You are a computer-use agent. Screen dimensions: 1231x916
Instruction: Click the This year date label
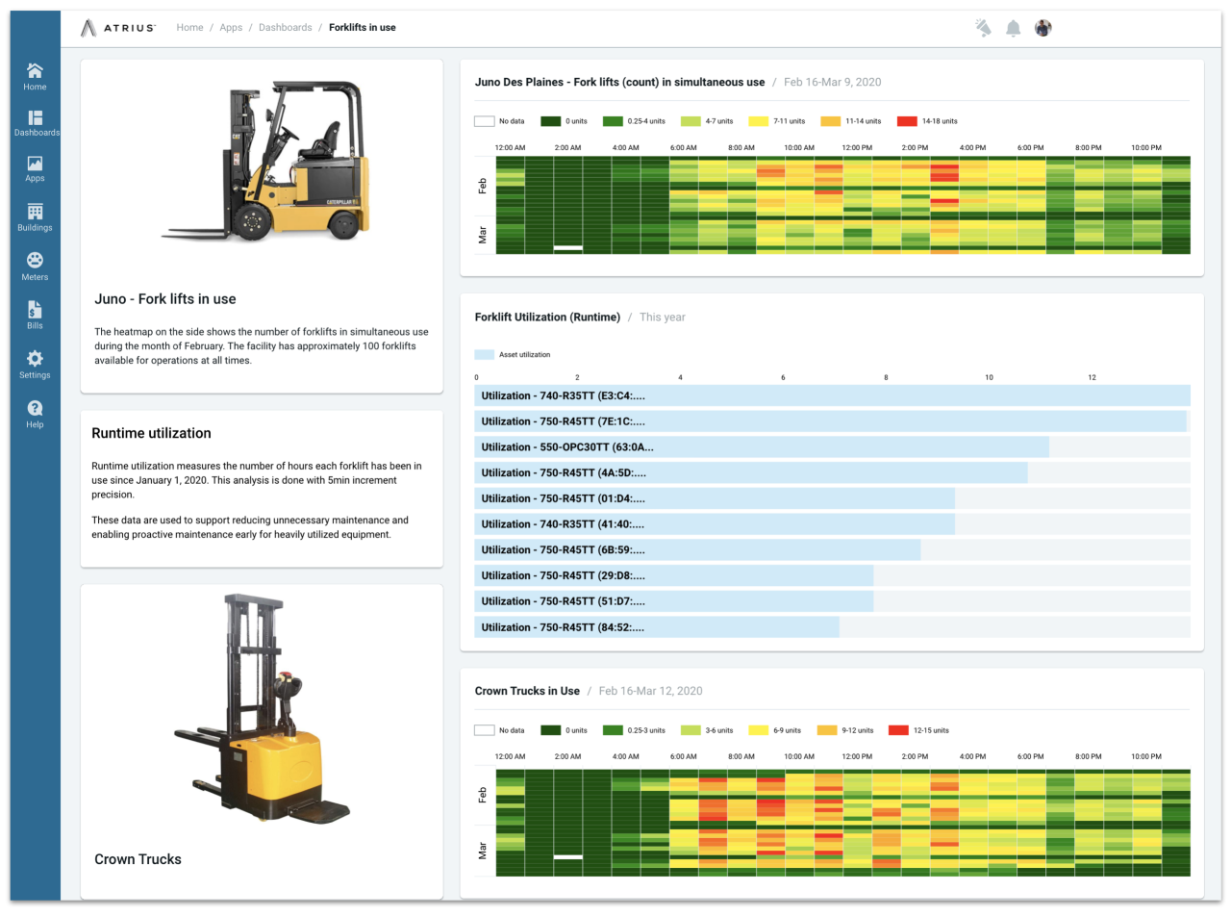click(663, 317)
